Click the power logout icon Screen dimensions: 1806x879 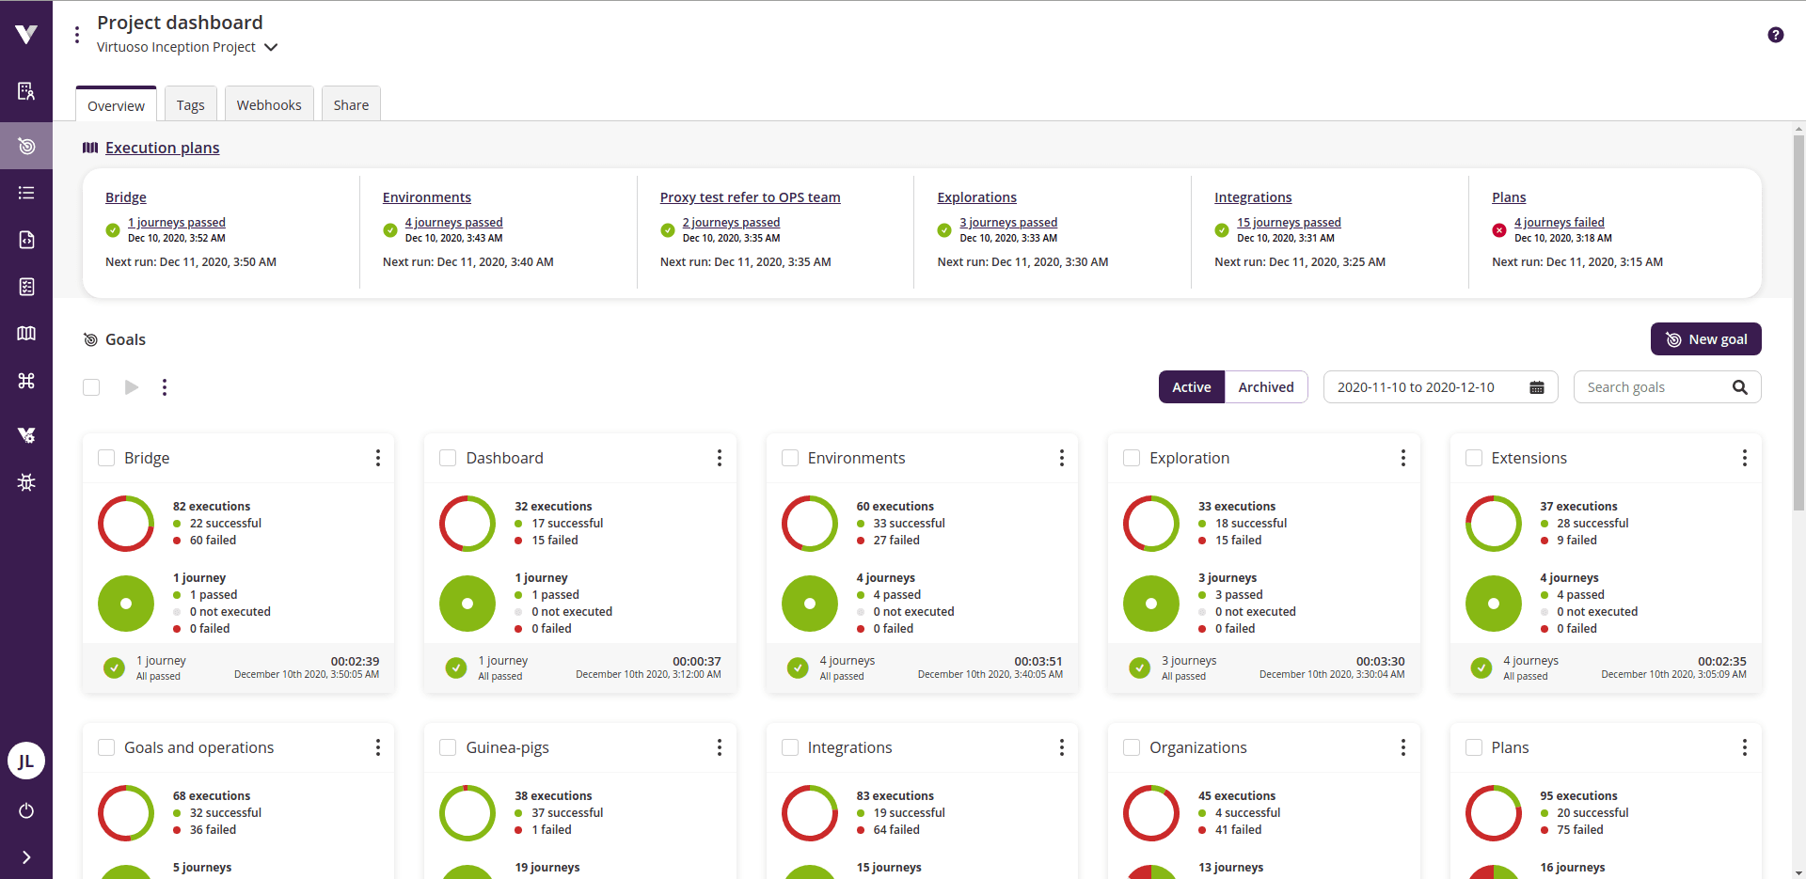pos(26,810)
